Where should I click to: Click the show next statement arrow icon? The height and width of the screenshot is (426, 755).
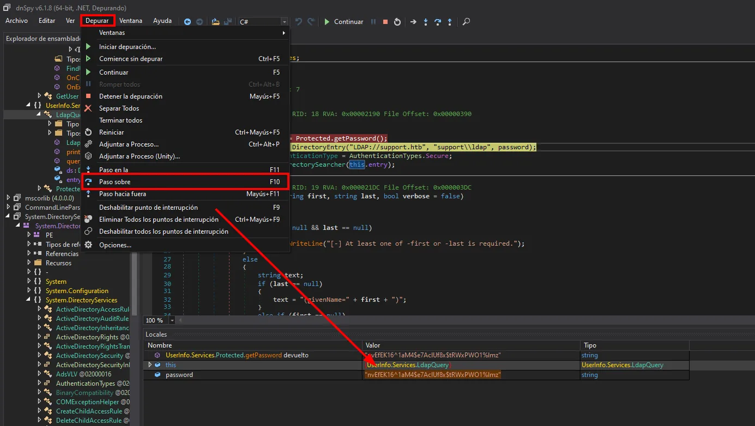(413, 22)
